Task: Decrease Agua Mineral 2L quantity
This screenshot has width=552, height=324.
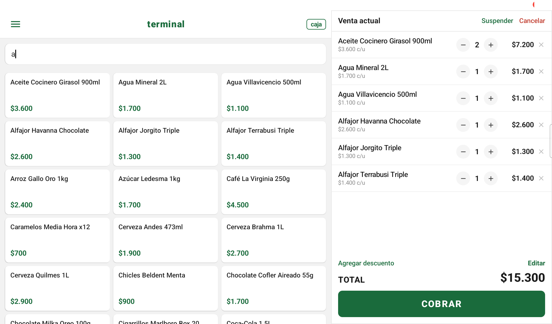Action: [463, 72]
